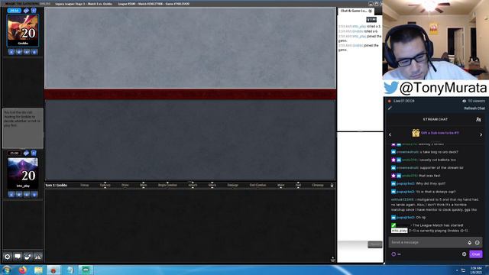
Task: Click the card-shaped icon beside the 25:00 clock
Action: pyautogui.click(x=34, y=153)
